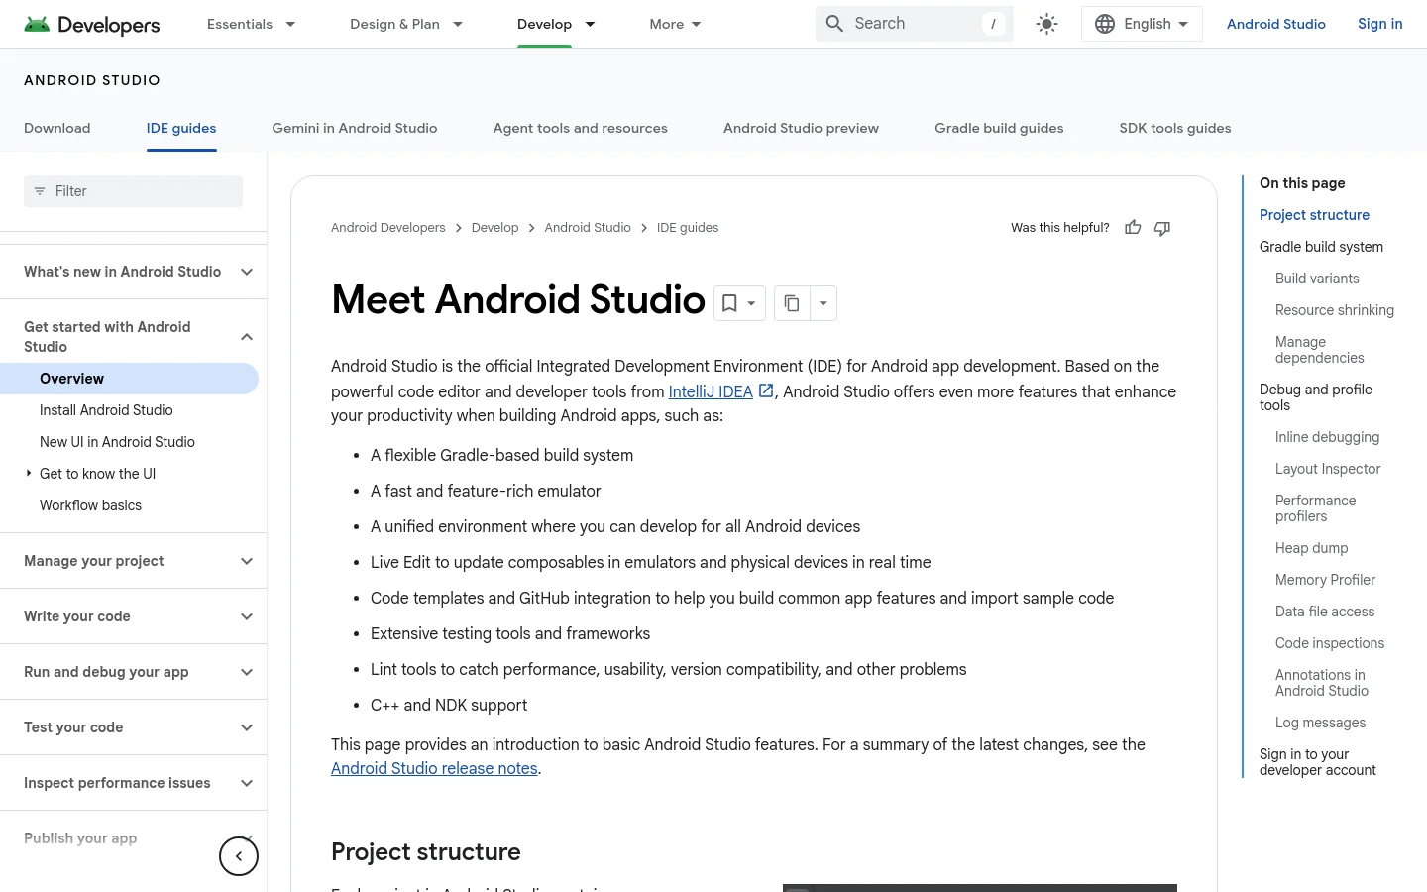1427x892 pixels.
Task: Jump to Manage dependencies section
Action: click(x=1319, y=350)
